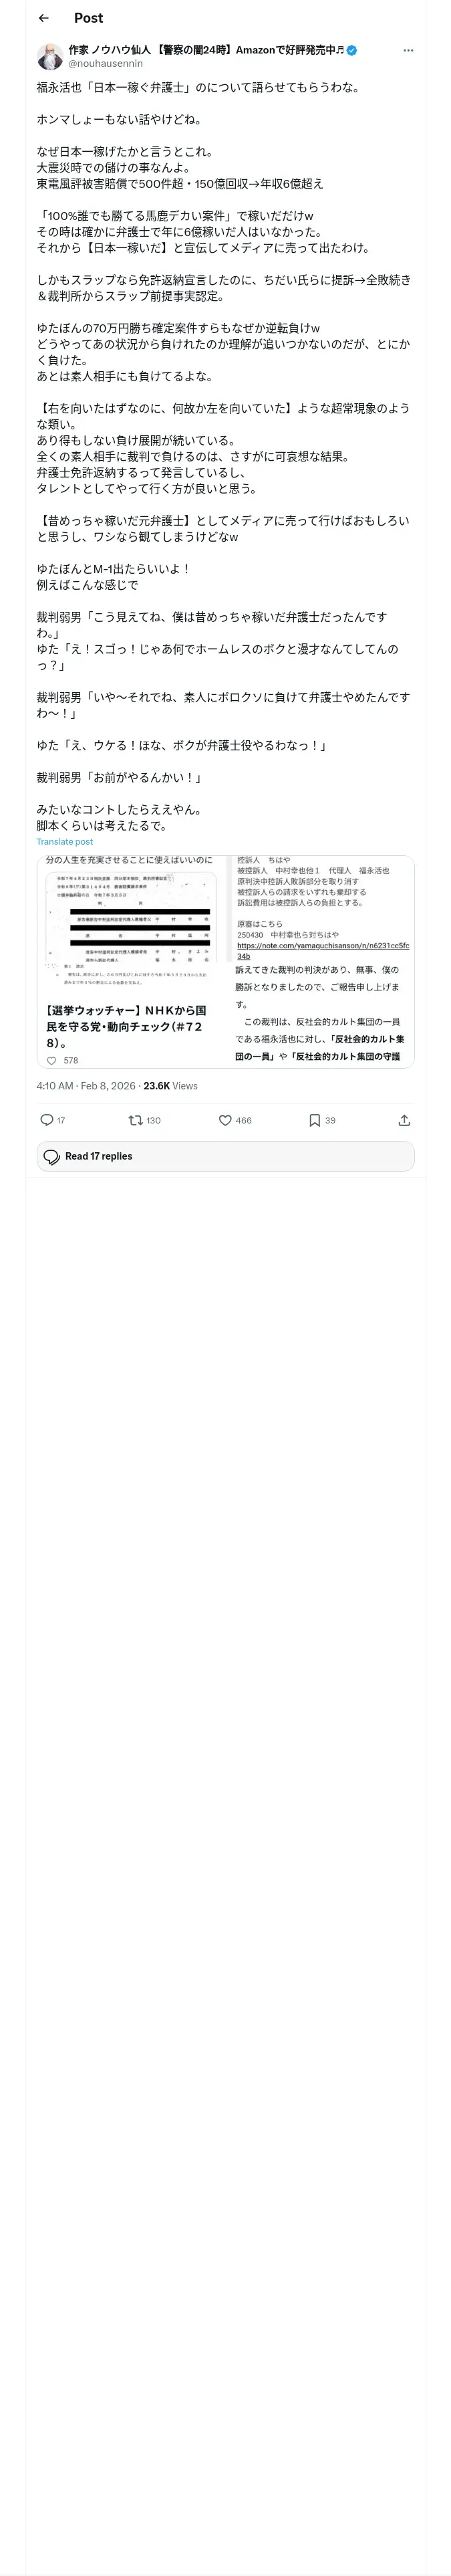This screenshot has height=2576, width=451.
Task: Click the author's profile avatar
Action: pos(50,56)
